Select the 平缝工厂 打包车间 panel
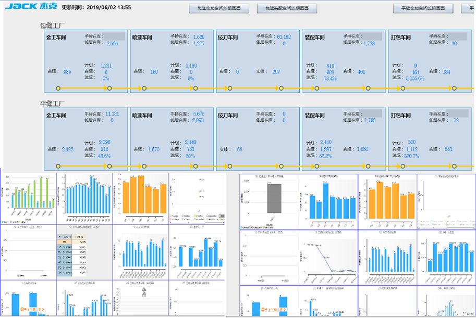This screenshot has height=318, width=476. [430, 135]
